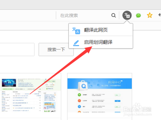
Task: Click the magnifier search icon
Action: point(114,15)
